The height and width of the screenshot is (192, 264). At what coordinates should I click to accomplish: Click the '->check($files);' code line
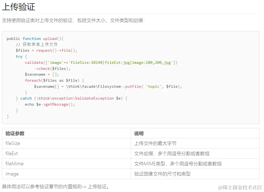pos(52,68)
